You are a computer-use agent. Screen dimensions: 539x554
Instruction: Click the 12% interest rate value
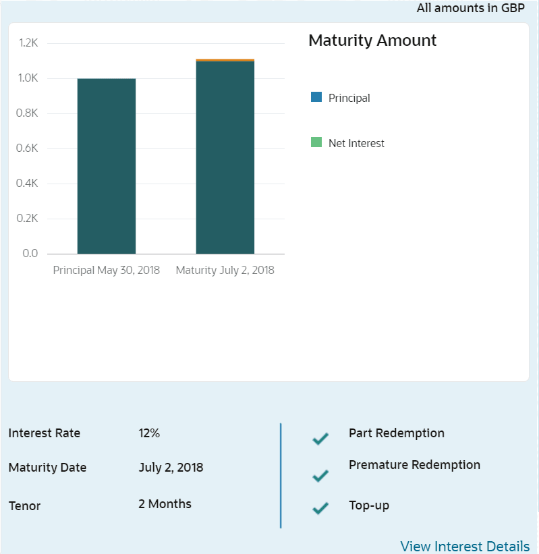tap(149, 433)
